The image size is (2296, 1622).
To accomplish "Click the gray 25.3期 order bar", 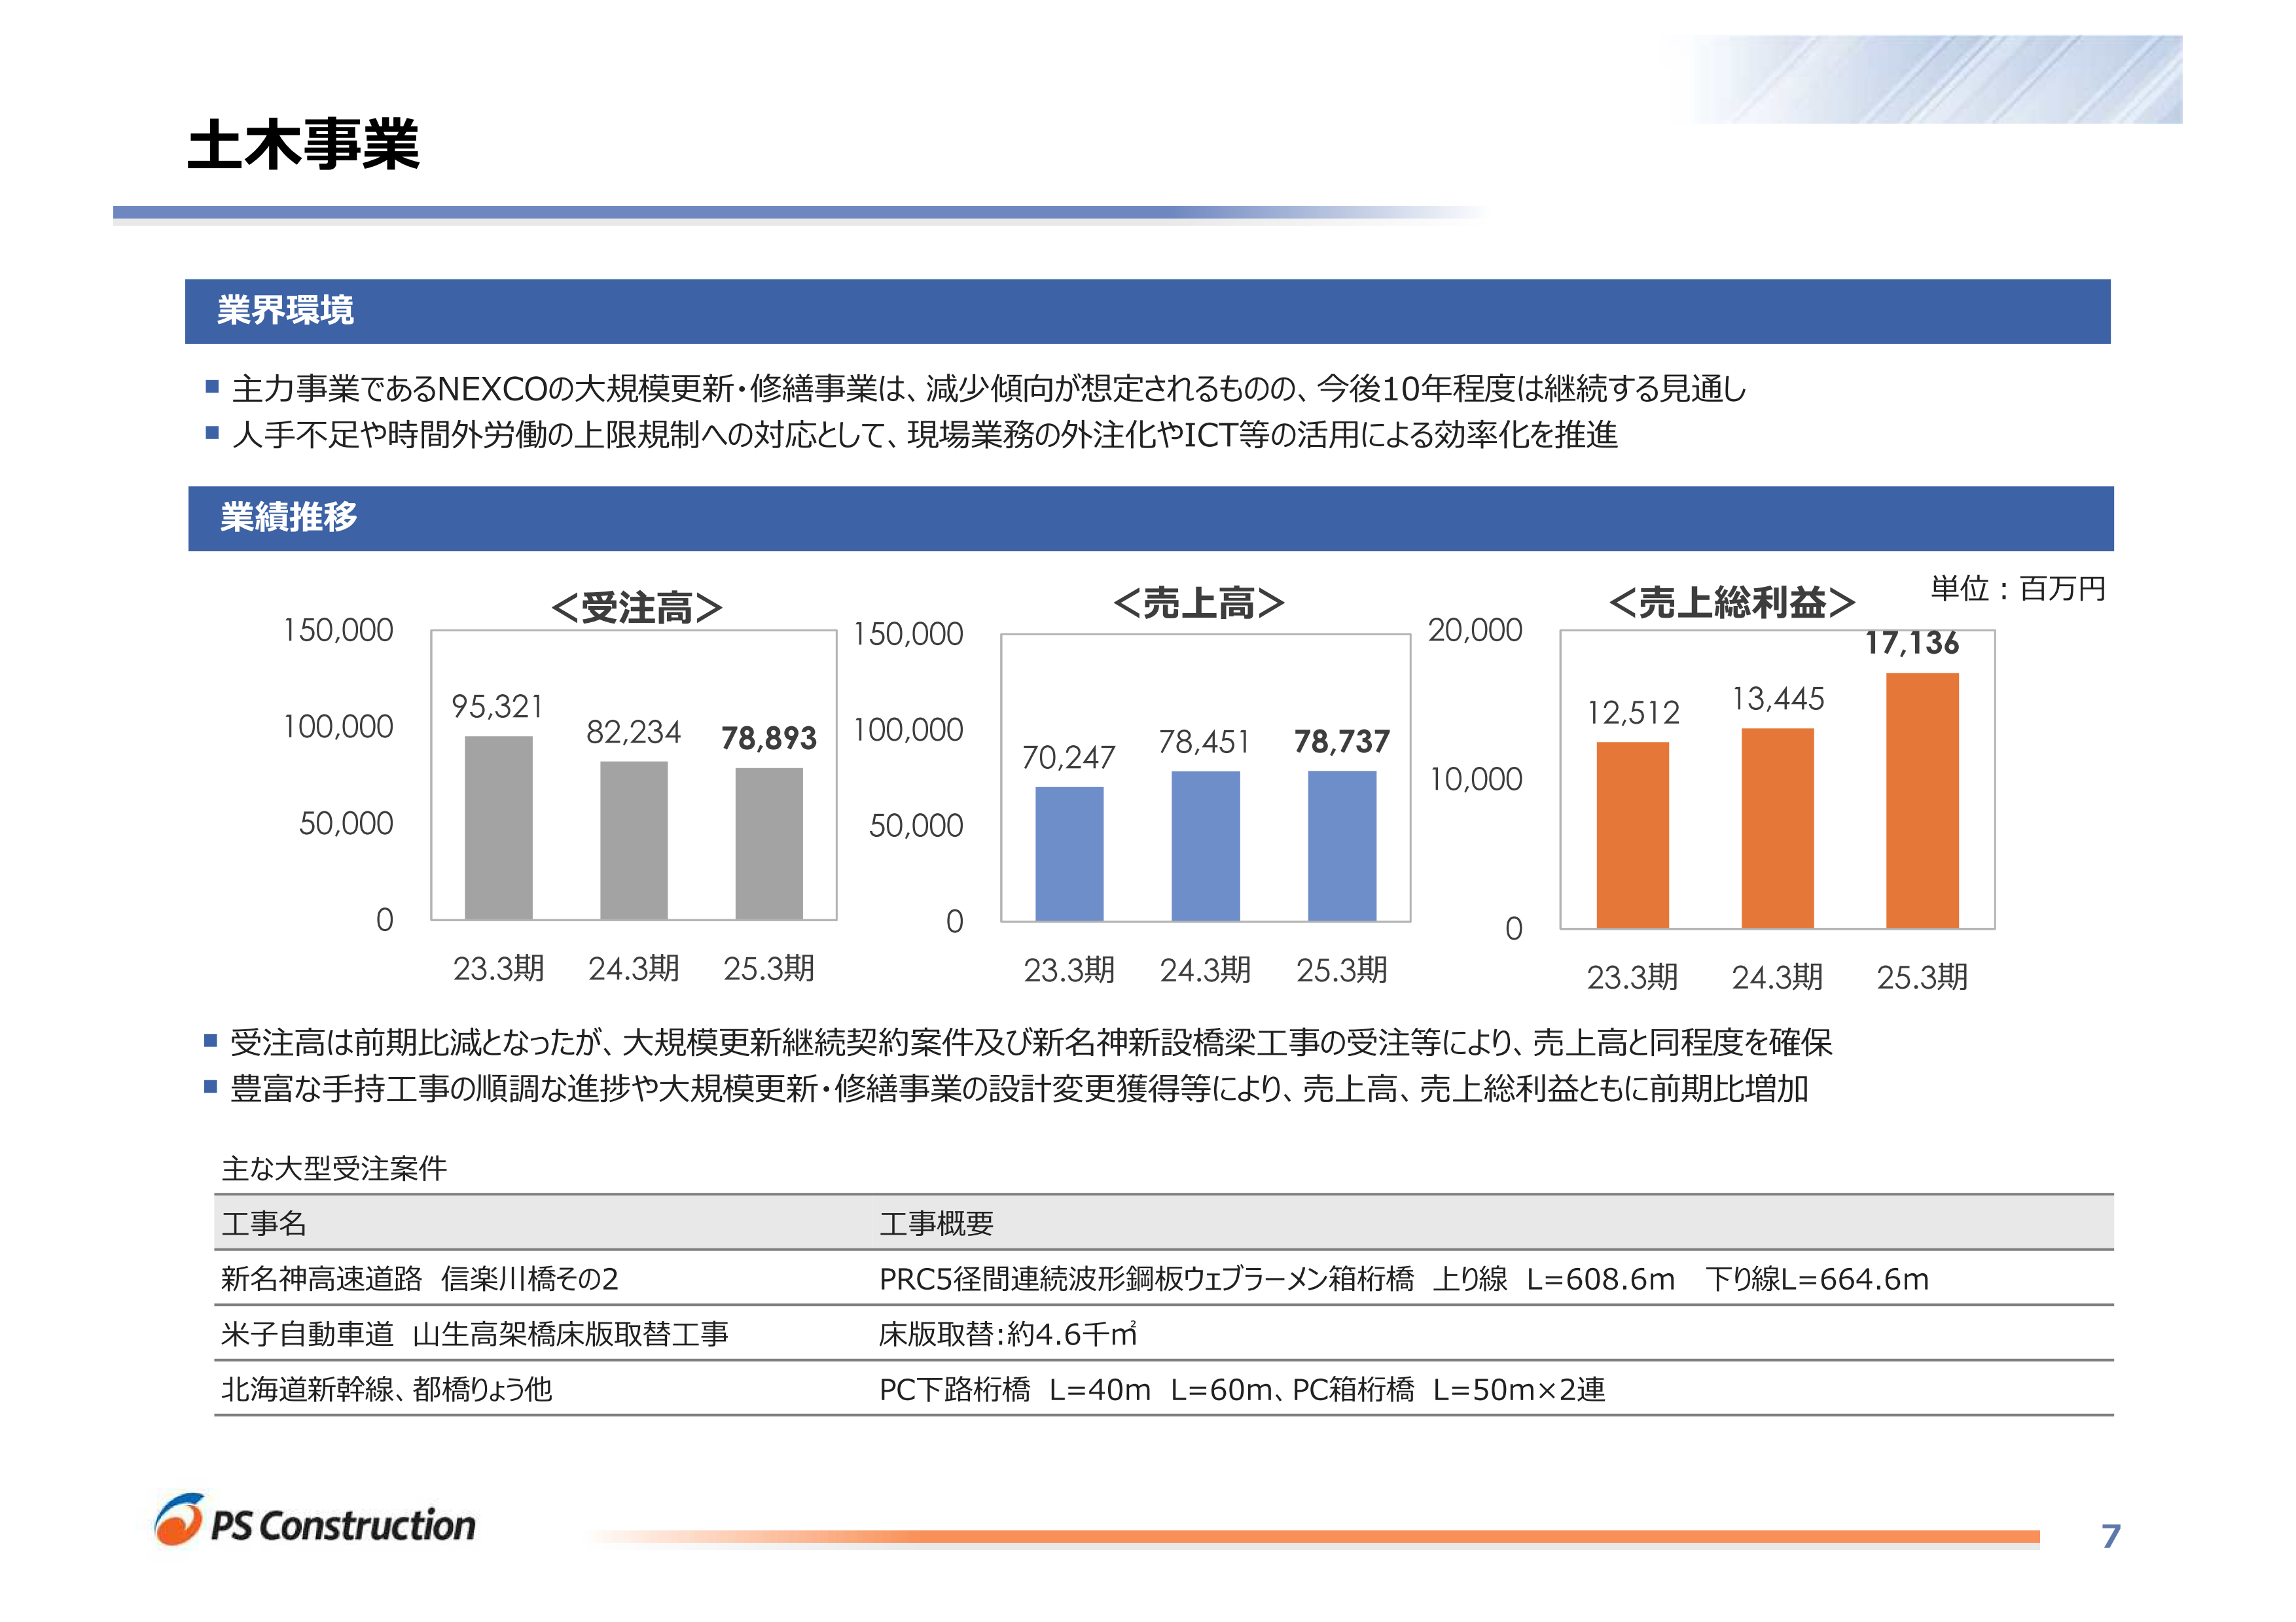I will [x=769, y=843].
